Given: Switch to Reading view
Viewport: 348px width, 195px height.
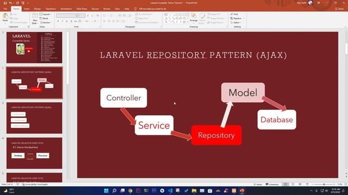Looking at the screenshot, I should pos(300,184).
